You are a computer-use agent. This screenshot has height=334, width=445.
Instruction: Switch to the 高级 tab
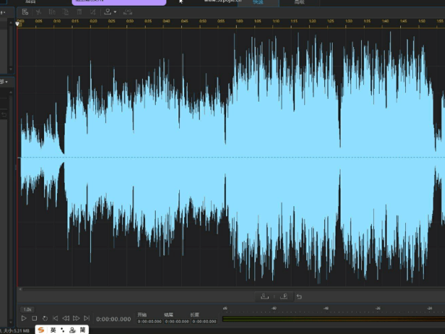point(298,3)
